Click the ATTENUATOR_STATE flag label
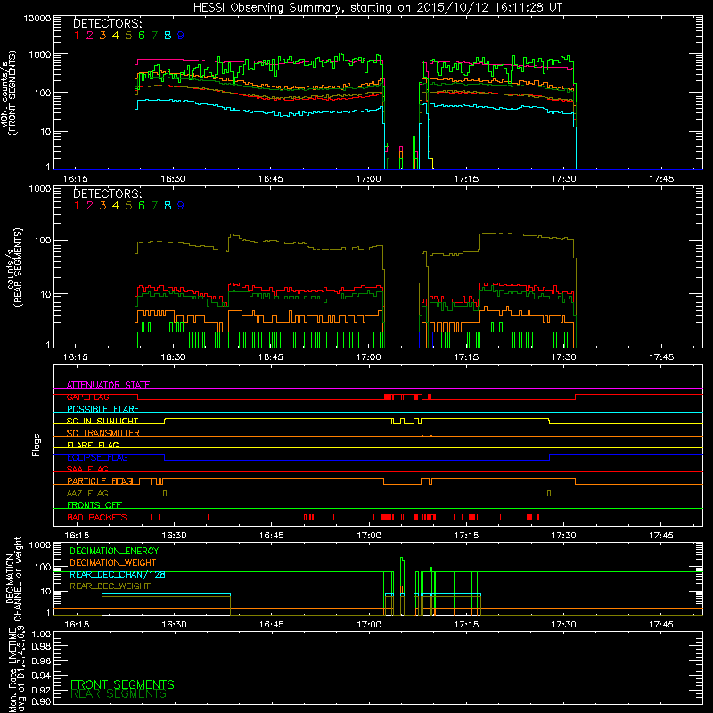Viewport: 713px width, 713px height. (x=108, y=385)
